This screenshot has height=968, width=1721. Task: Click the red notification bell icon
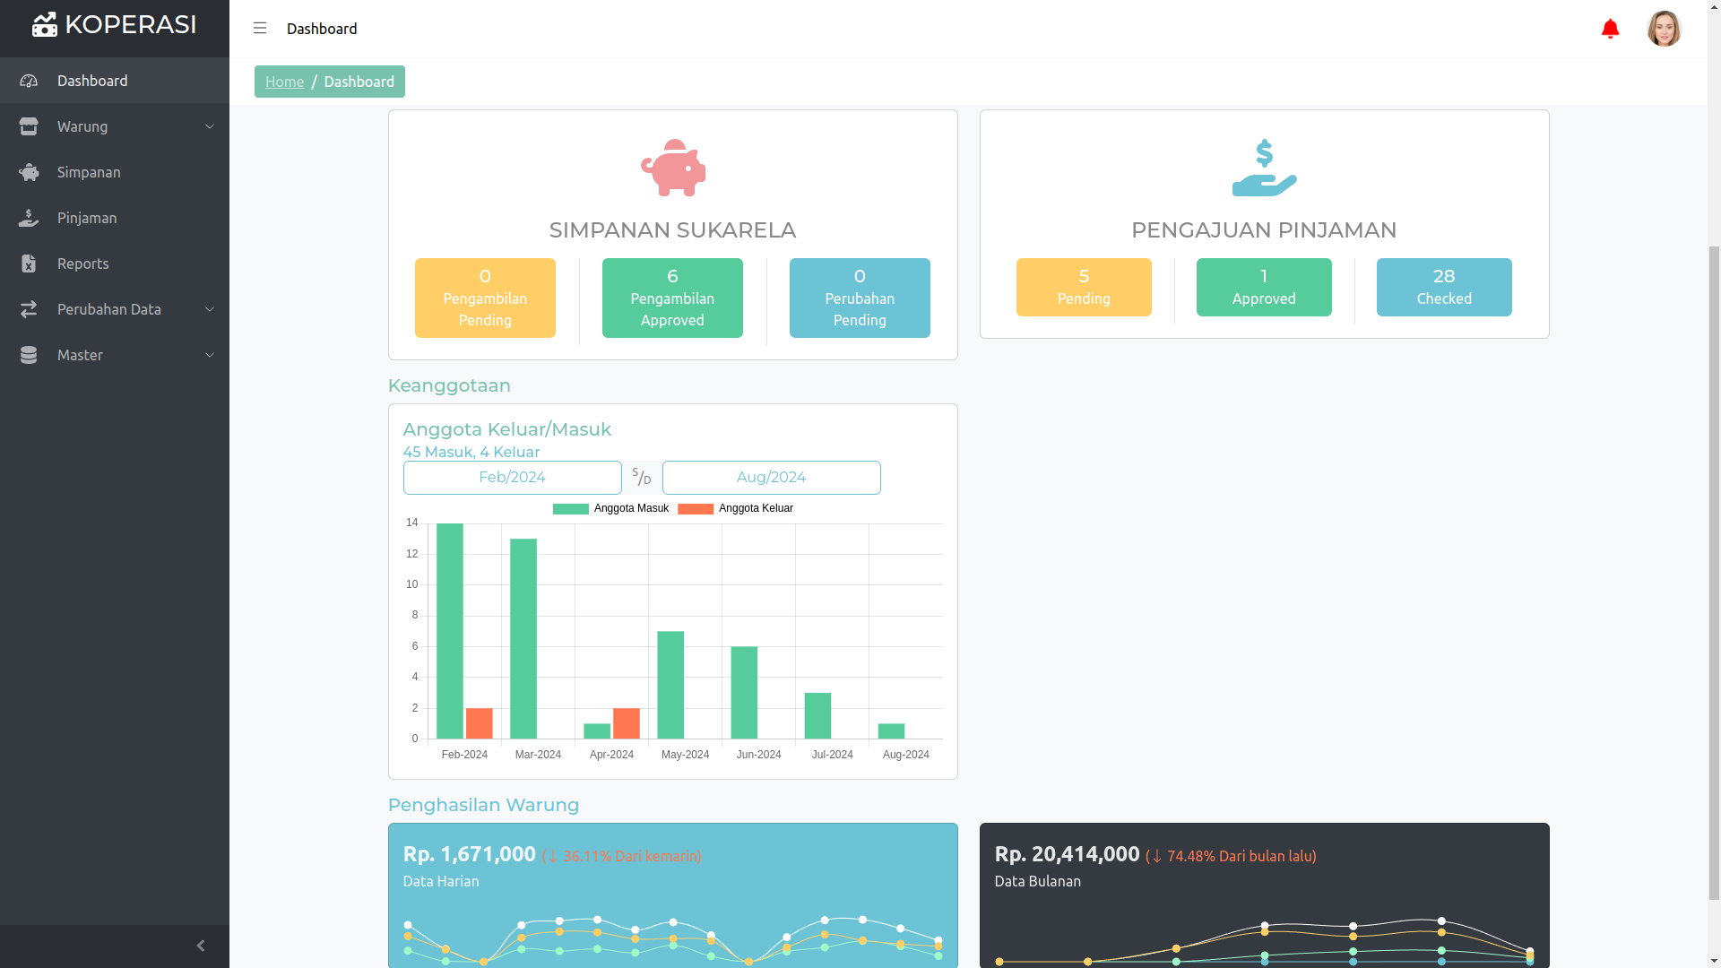pyautogui.click(x=1610, y=29)
